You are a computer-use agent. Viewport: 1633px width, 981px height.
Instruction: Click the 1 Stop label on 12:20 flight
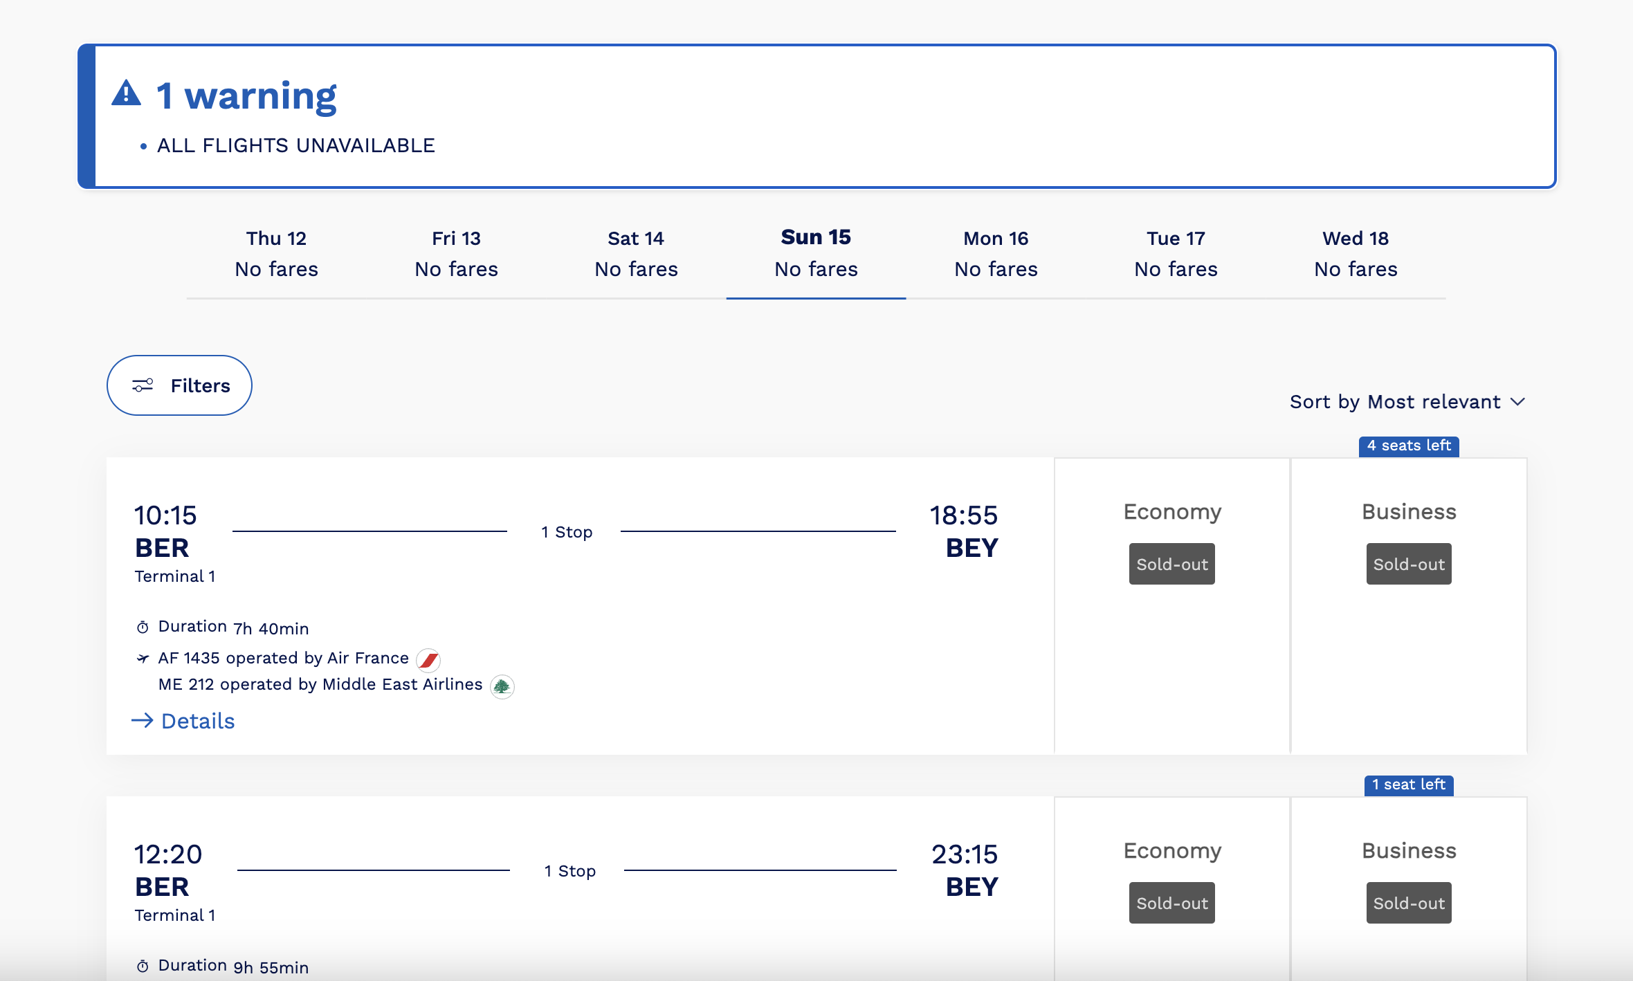(x=569, y=871)
